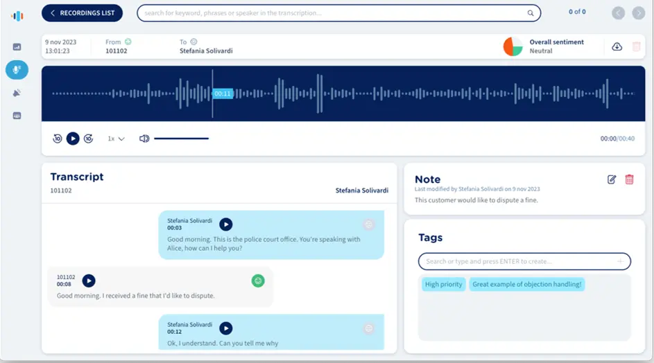Viewport: 654px width, 363px height.
Task: Download the recording with cloud icon
Action: click(617, 46)
